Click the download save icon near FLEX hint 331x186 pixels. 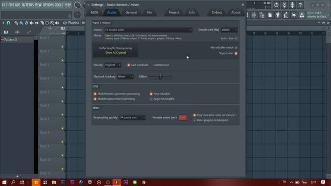coord(302,15)
